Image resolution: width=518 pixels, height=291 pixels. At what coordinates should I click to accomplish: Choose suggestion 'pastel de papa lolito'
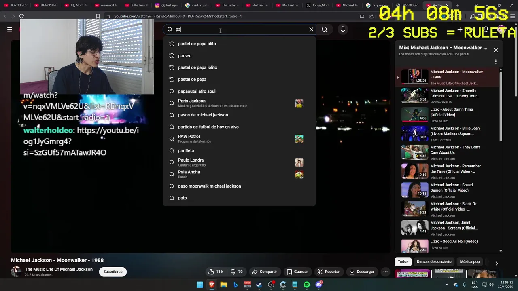click(x=239, y=67)
